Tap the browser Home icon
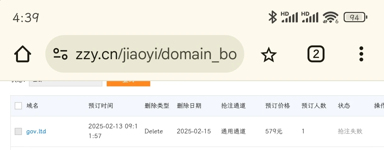 (23, 54)
